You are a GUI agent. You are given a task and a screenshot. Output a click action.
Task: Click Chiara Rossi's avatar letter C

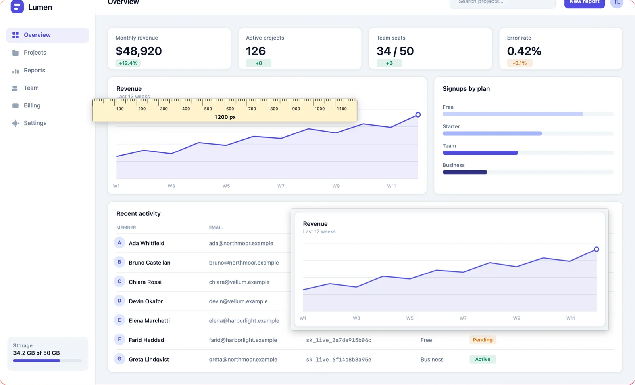(119, 282)
